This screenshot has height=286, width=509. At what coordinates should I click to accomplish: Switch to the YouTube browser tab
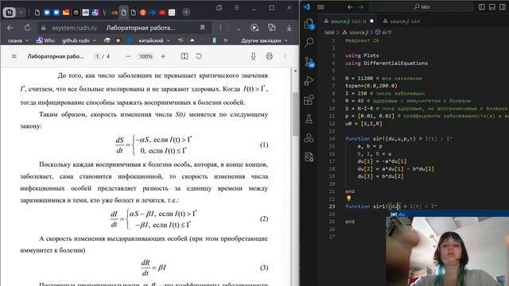pyautogui.click(x=162, y=13)
